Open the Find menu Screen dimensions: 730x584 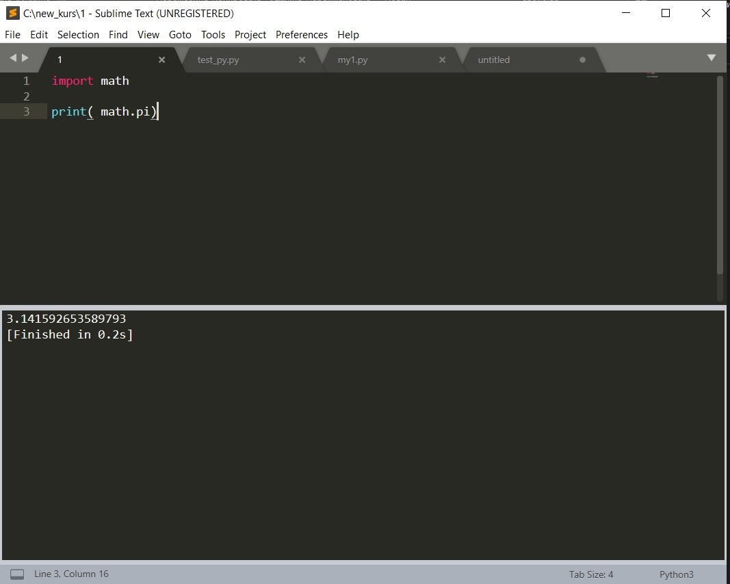[x=118, y=34]
